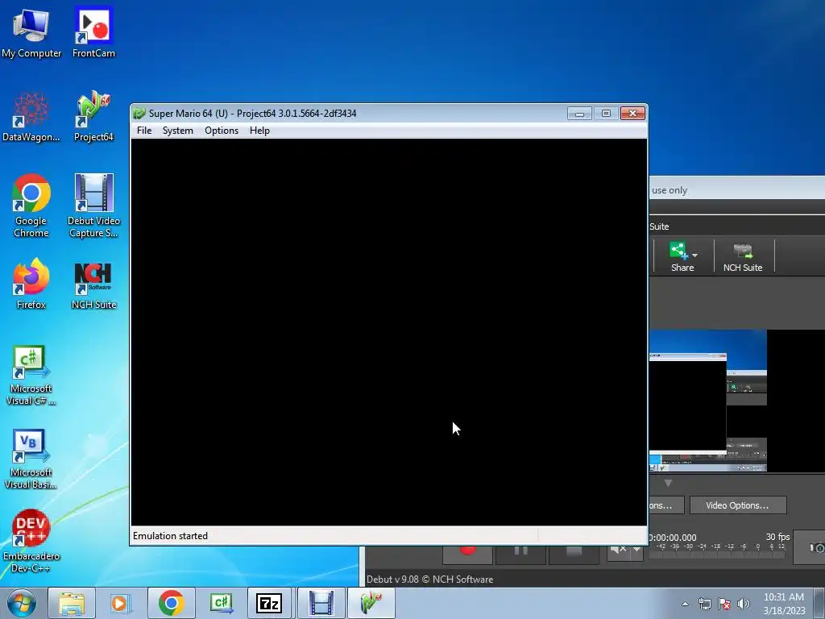
Task: Click the 30 fps label in Debut
Action: pos(777,536)
